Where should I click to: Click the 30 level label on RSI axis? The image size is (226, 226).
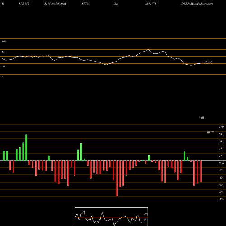click(3, 66)
